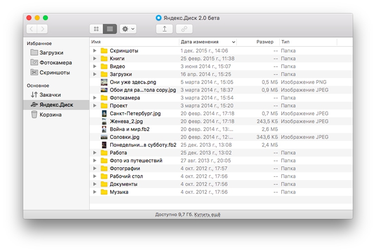This screenshot has height=252, width=376.
Task: Select Фотокамера in the sidebar
Action: (56, 63)
